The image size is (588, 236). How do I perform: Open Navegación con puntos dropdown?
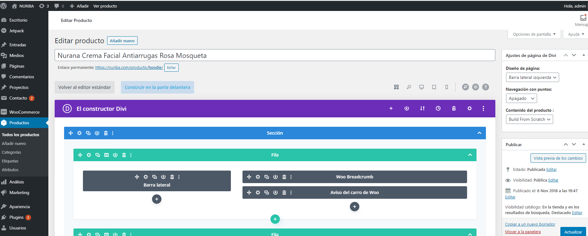click(x=521, y=98)
